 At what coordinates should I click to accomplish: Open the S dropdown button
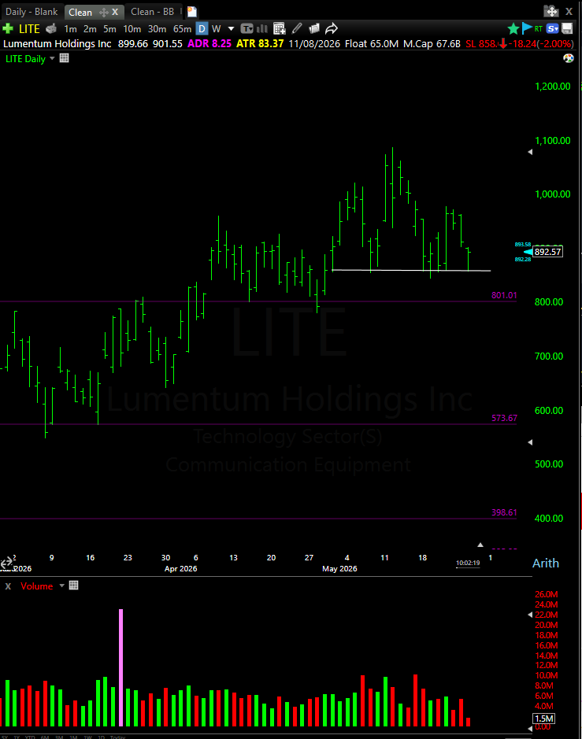click(552, 29)
